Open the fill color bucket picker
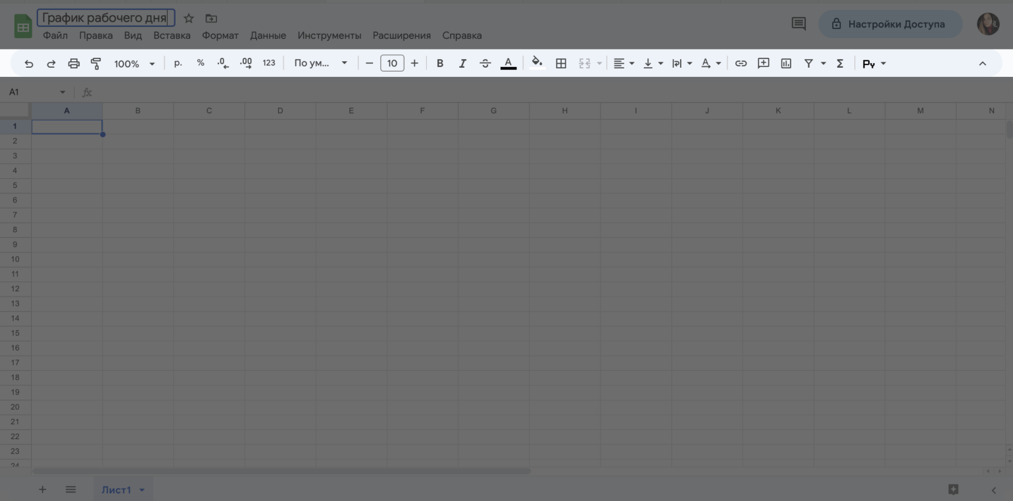The width and height of the screenshot is (1013, 501). point(537,64)
